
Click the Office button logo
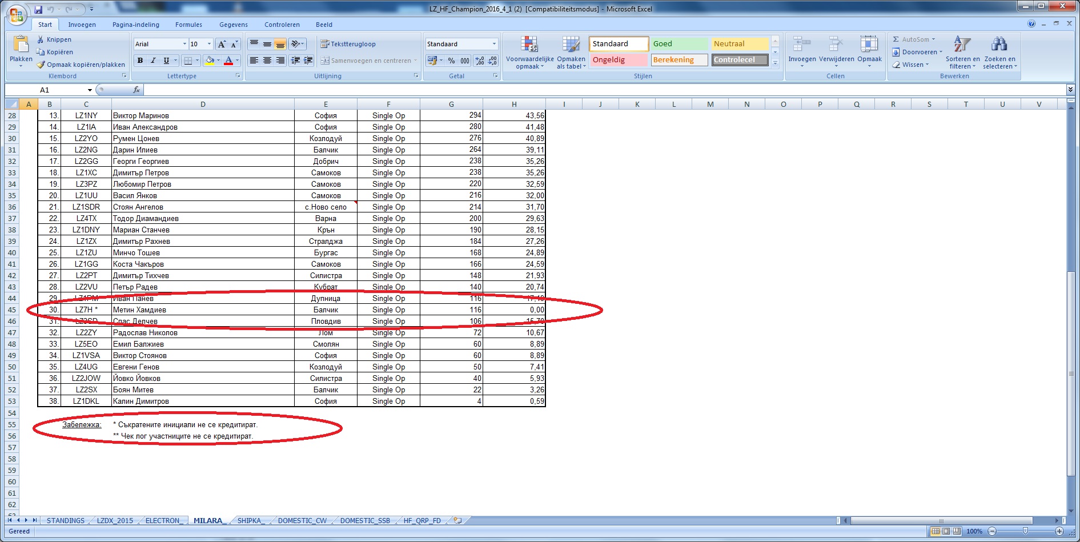(x=17, y=15)
